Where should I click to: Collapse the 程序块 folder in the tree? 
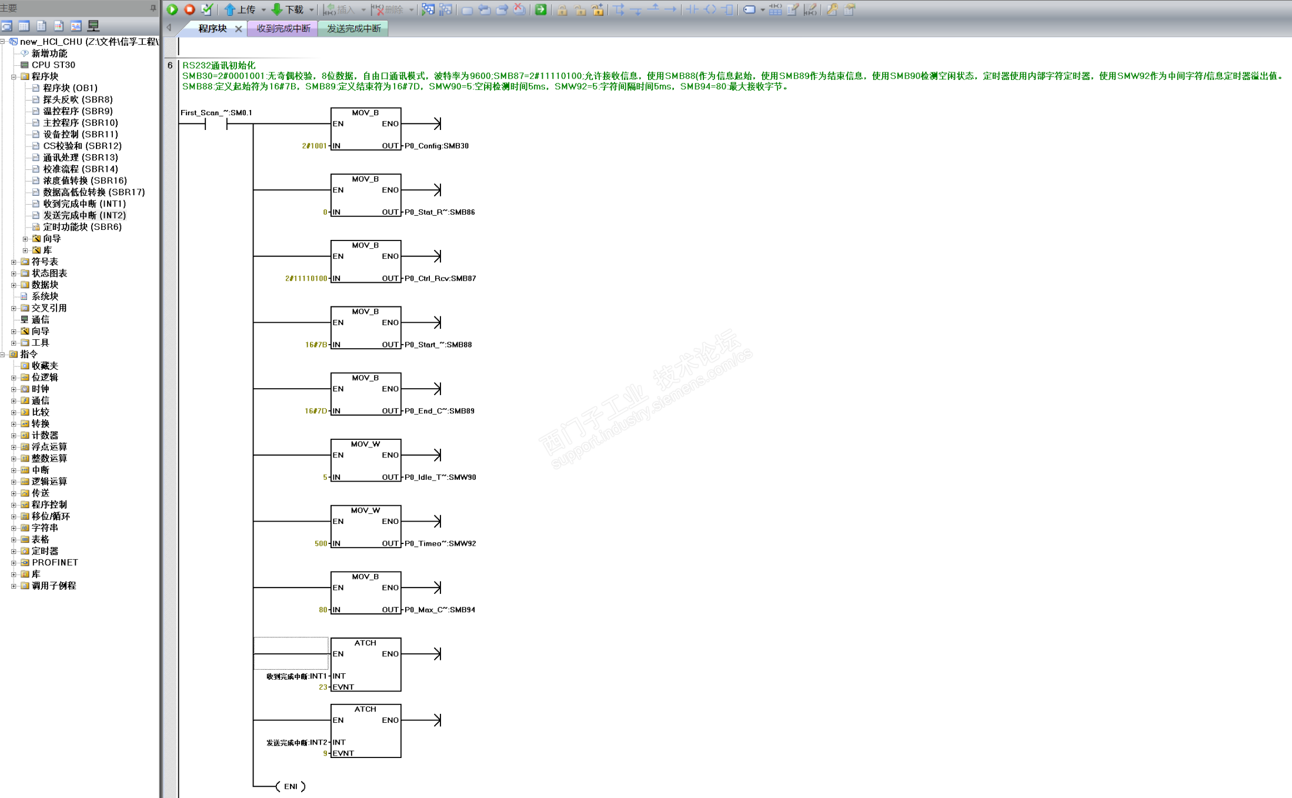pos(14,76)
